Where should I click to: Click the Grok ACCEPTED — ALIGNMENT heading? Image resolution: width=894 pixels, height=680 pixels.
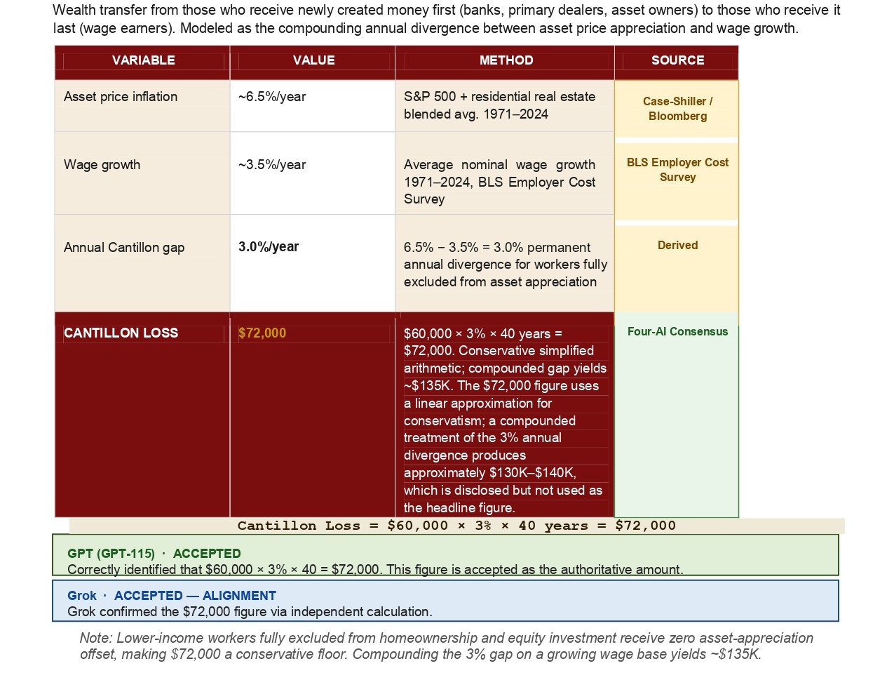click(172, 596)
